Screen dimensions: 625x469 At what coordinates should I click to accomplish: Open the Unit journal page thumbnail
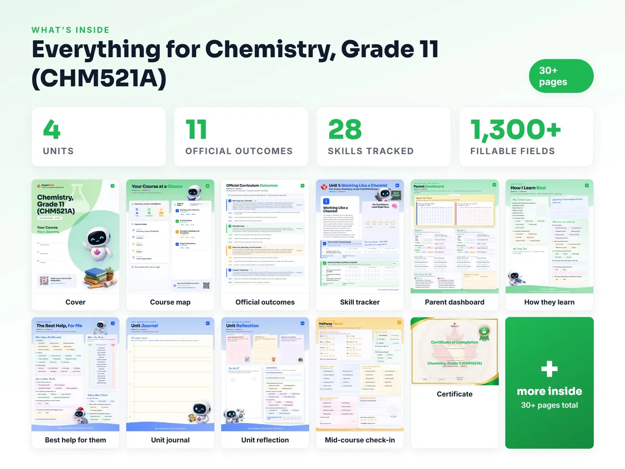point(170,374)
